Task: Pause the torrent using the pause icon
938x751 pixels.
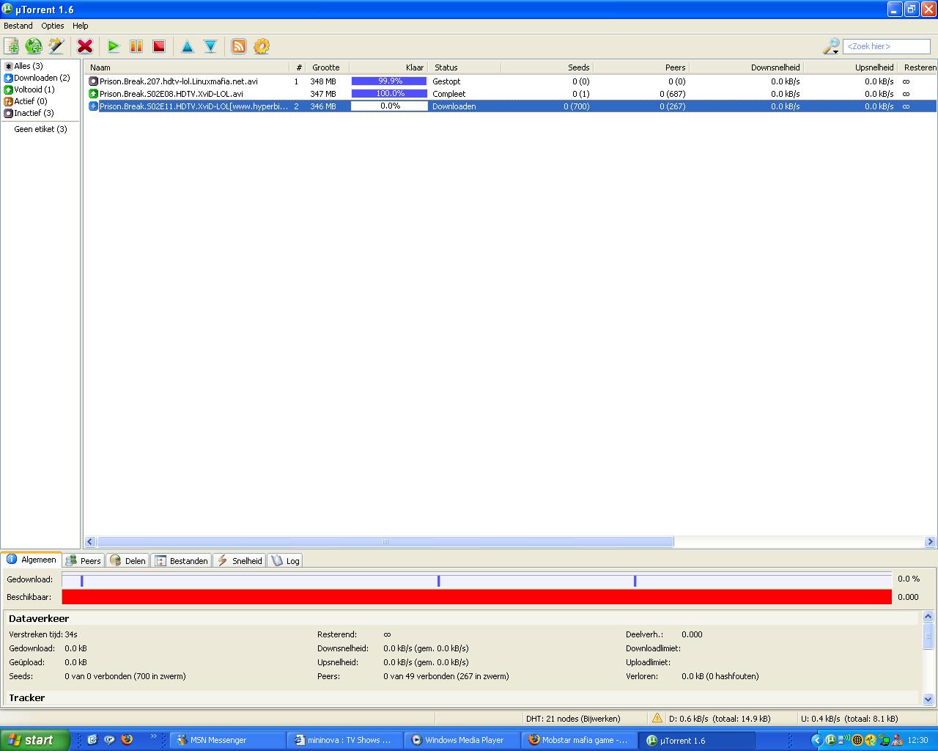Action: click(x=136, y=46)
